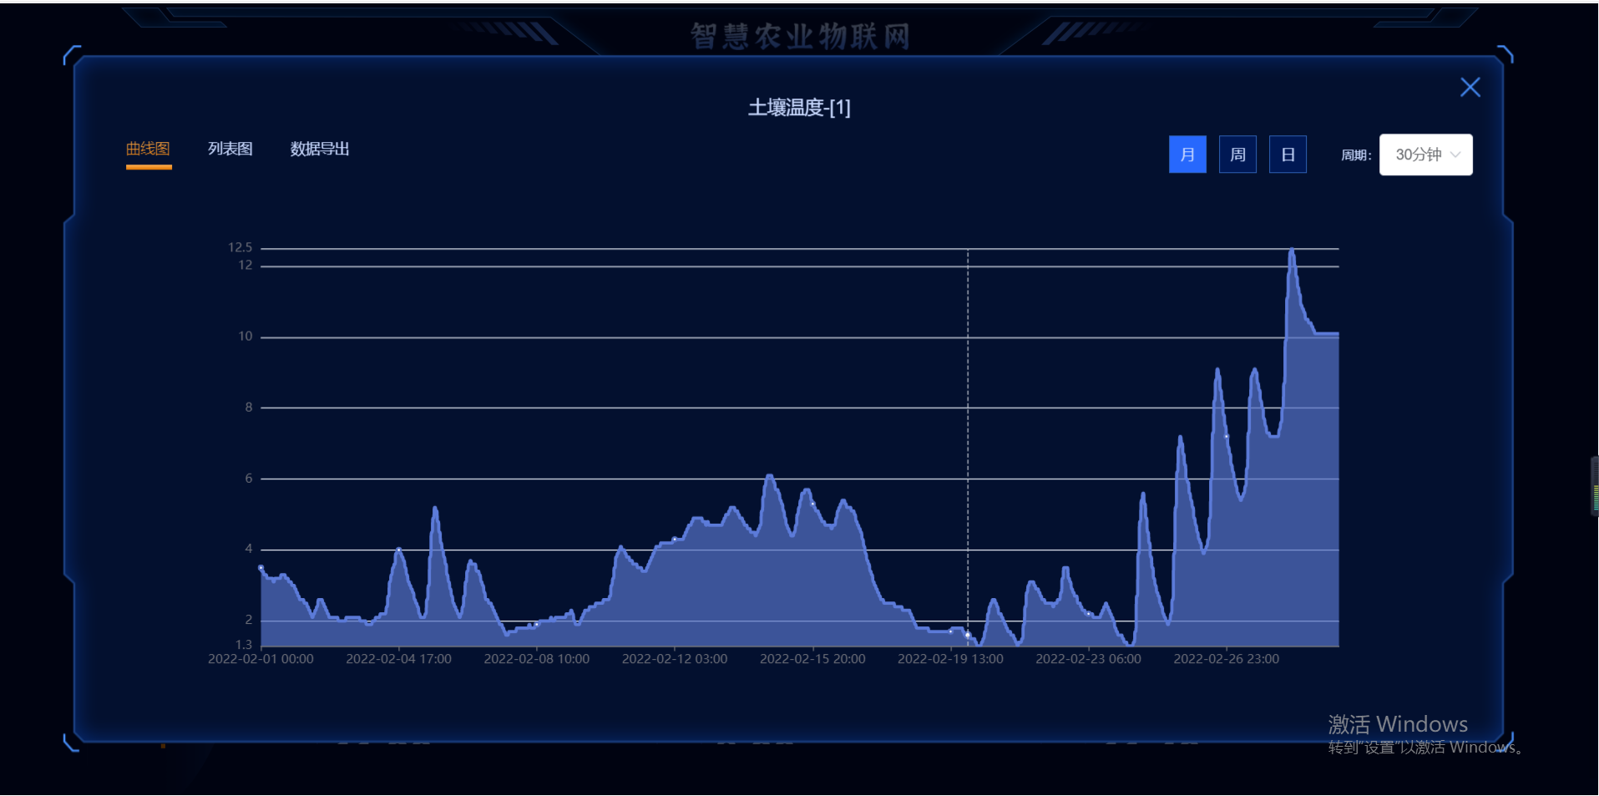Switch to the 曲线图 tab

149,149
